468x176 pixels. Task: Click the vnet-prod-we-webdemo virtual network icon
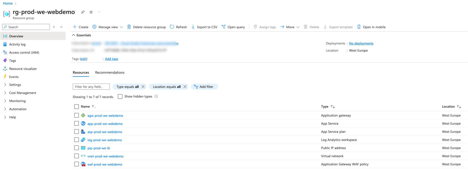pyautogui.click(x=83, y=156)
